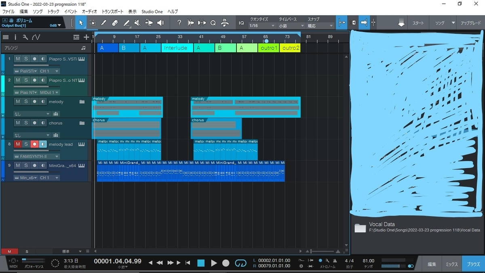Open the ヘルプ menu

pos(173,12)
